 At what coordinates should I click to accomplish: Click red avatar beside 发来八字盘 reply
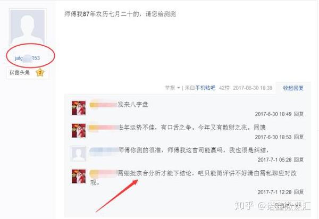tap(79, 108)
